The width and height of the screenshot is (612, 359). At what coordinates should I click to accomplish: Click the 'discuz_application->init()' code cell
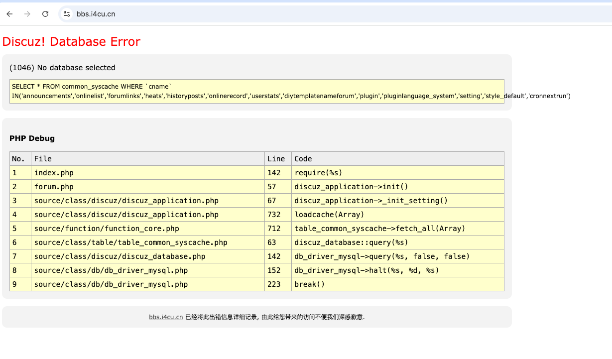(x=398, y=187)
